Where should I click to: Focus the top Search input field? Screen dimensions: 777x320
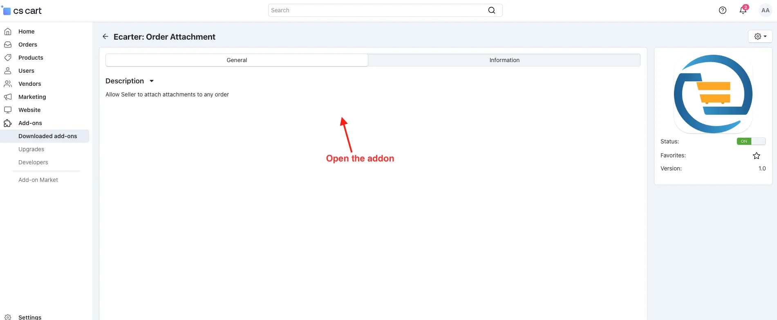pyautogui.click(x=385, y=10)
